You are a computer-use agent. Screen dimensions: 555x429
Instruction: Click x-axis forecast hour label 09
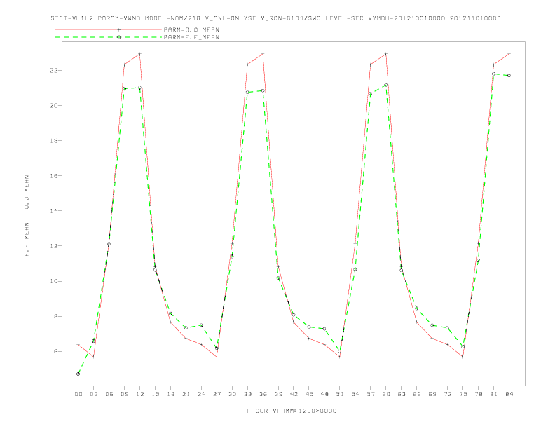coord(124,394)
